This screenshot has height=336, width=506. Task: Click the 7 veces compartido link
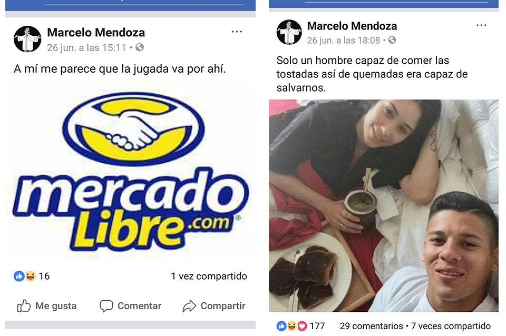click(x=451, y=326)
